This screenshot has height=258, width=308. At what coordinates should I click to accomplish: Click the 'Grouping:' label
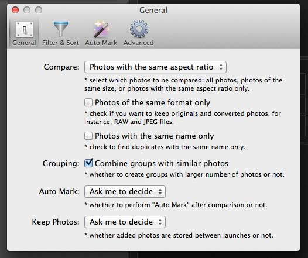coord(61,163)
